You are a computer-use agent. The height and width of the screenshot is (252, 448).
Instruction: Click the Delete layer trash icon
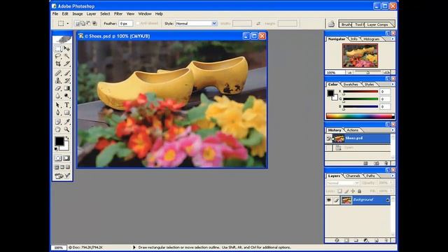click(386, 241)
